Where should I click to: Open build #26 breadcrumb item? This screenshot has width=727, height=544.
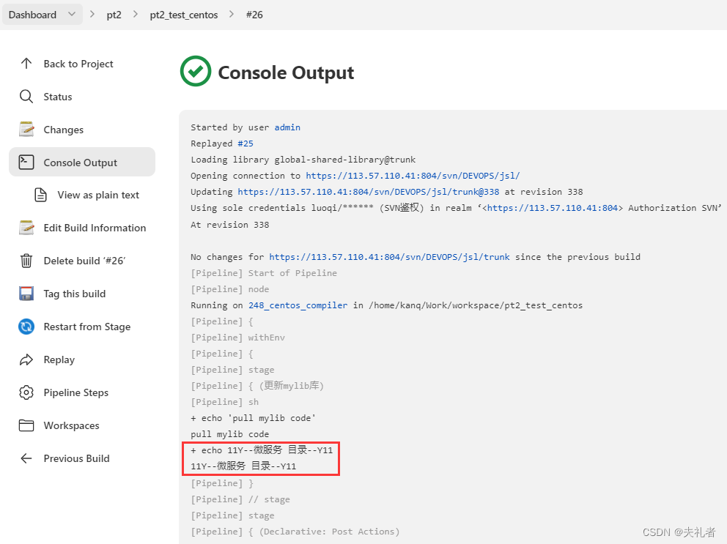pyautogui.click(x=254, y=15)
